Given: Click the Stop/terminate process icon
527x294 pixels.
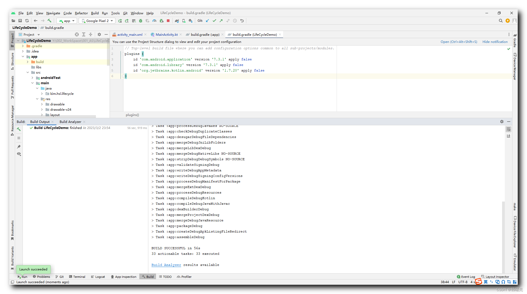Looking at the screenshot, I should click(x=168, y=21).
